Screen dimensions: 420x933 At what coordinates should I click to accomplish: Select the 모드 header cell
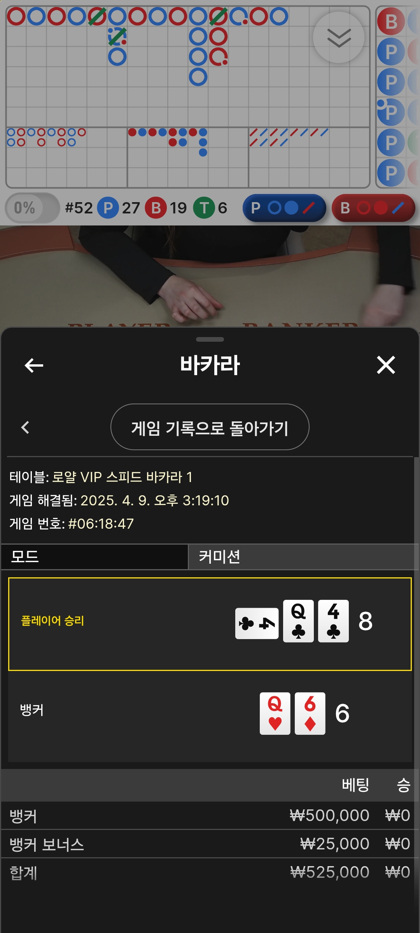coord(94,557)
